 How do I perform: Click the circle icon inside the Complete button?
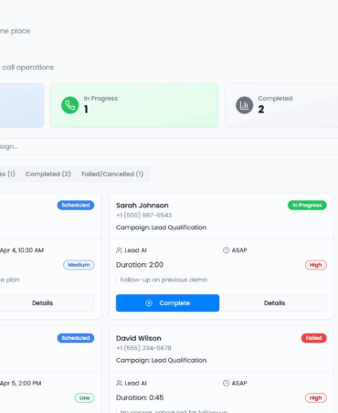click(149, 302)
